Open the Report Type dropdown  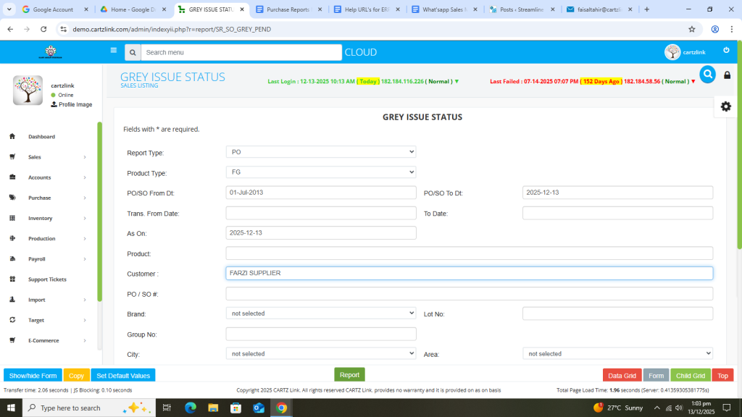coord(321,152)
